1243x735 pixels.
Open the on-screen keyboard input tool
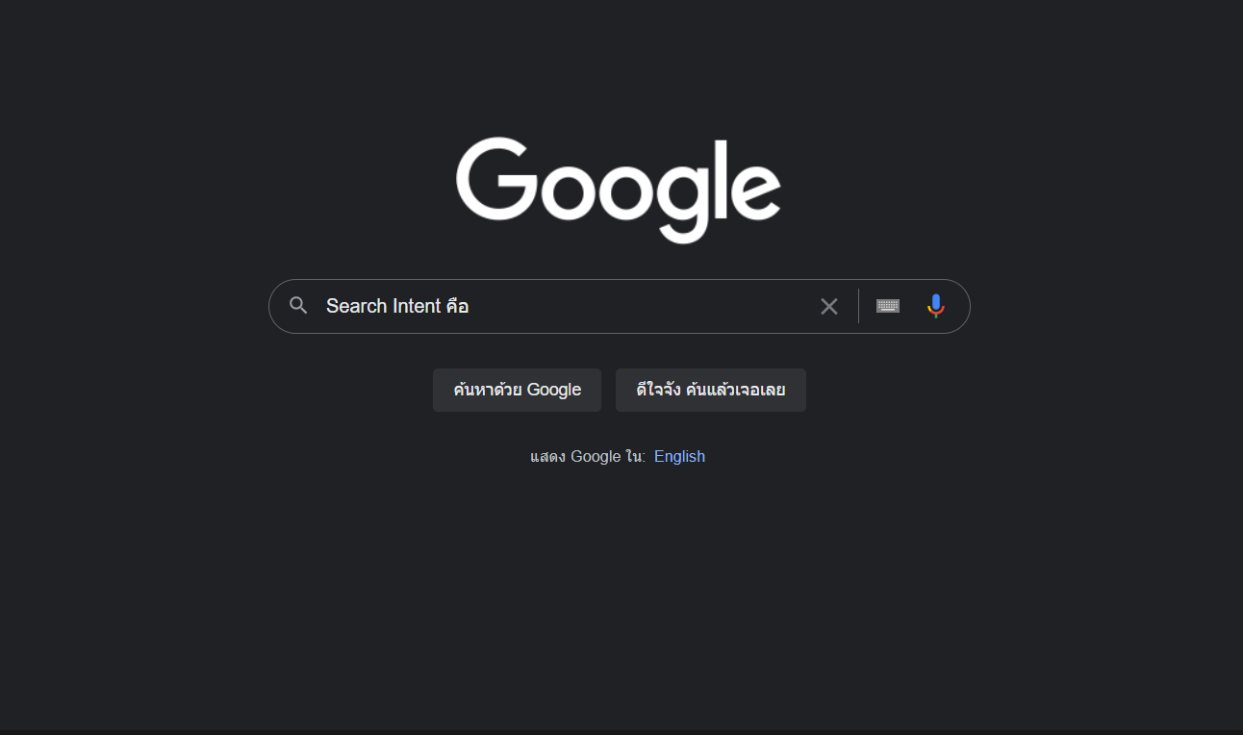[888, 306]
